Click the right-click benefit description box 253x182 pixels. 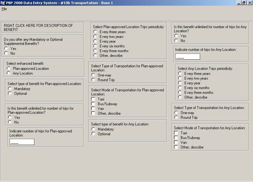(42, 27)
